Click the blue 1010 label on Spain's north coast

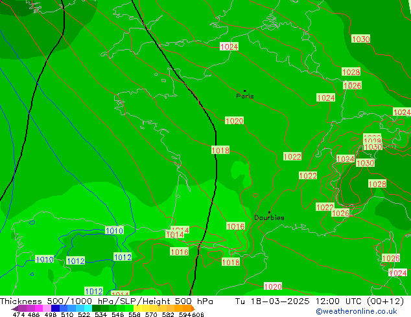(114, 230)
